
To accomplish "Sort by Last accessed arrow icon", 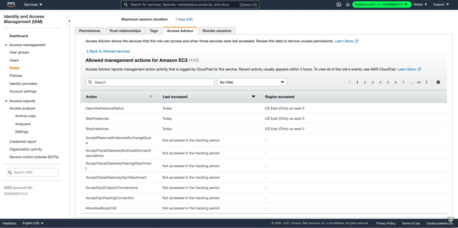I will click(x=253, y=97).
